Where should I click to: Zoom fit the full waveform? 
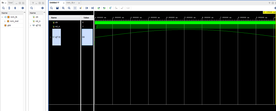tap(75, 8)
